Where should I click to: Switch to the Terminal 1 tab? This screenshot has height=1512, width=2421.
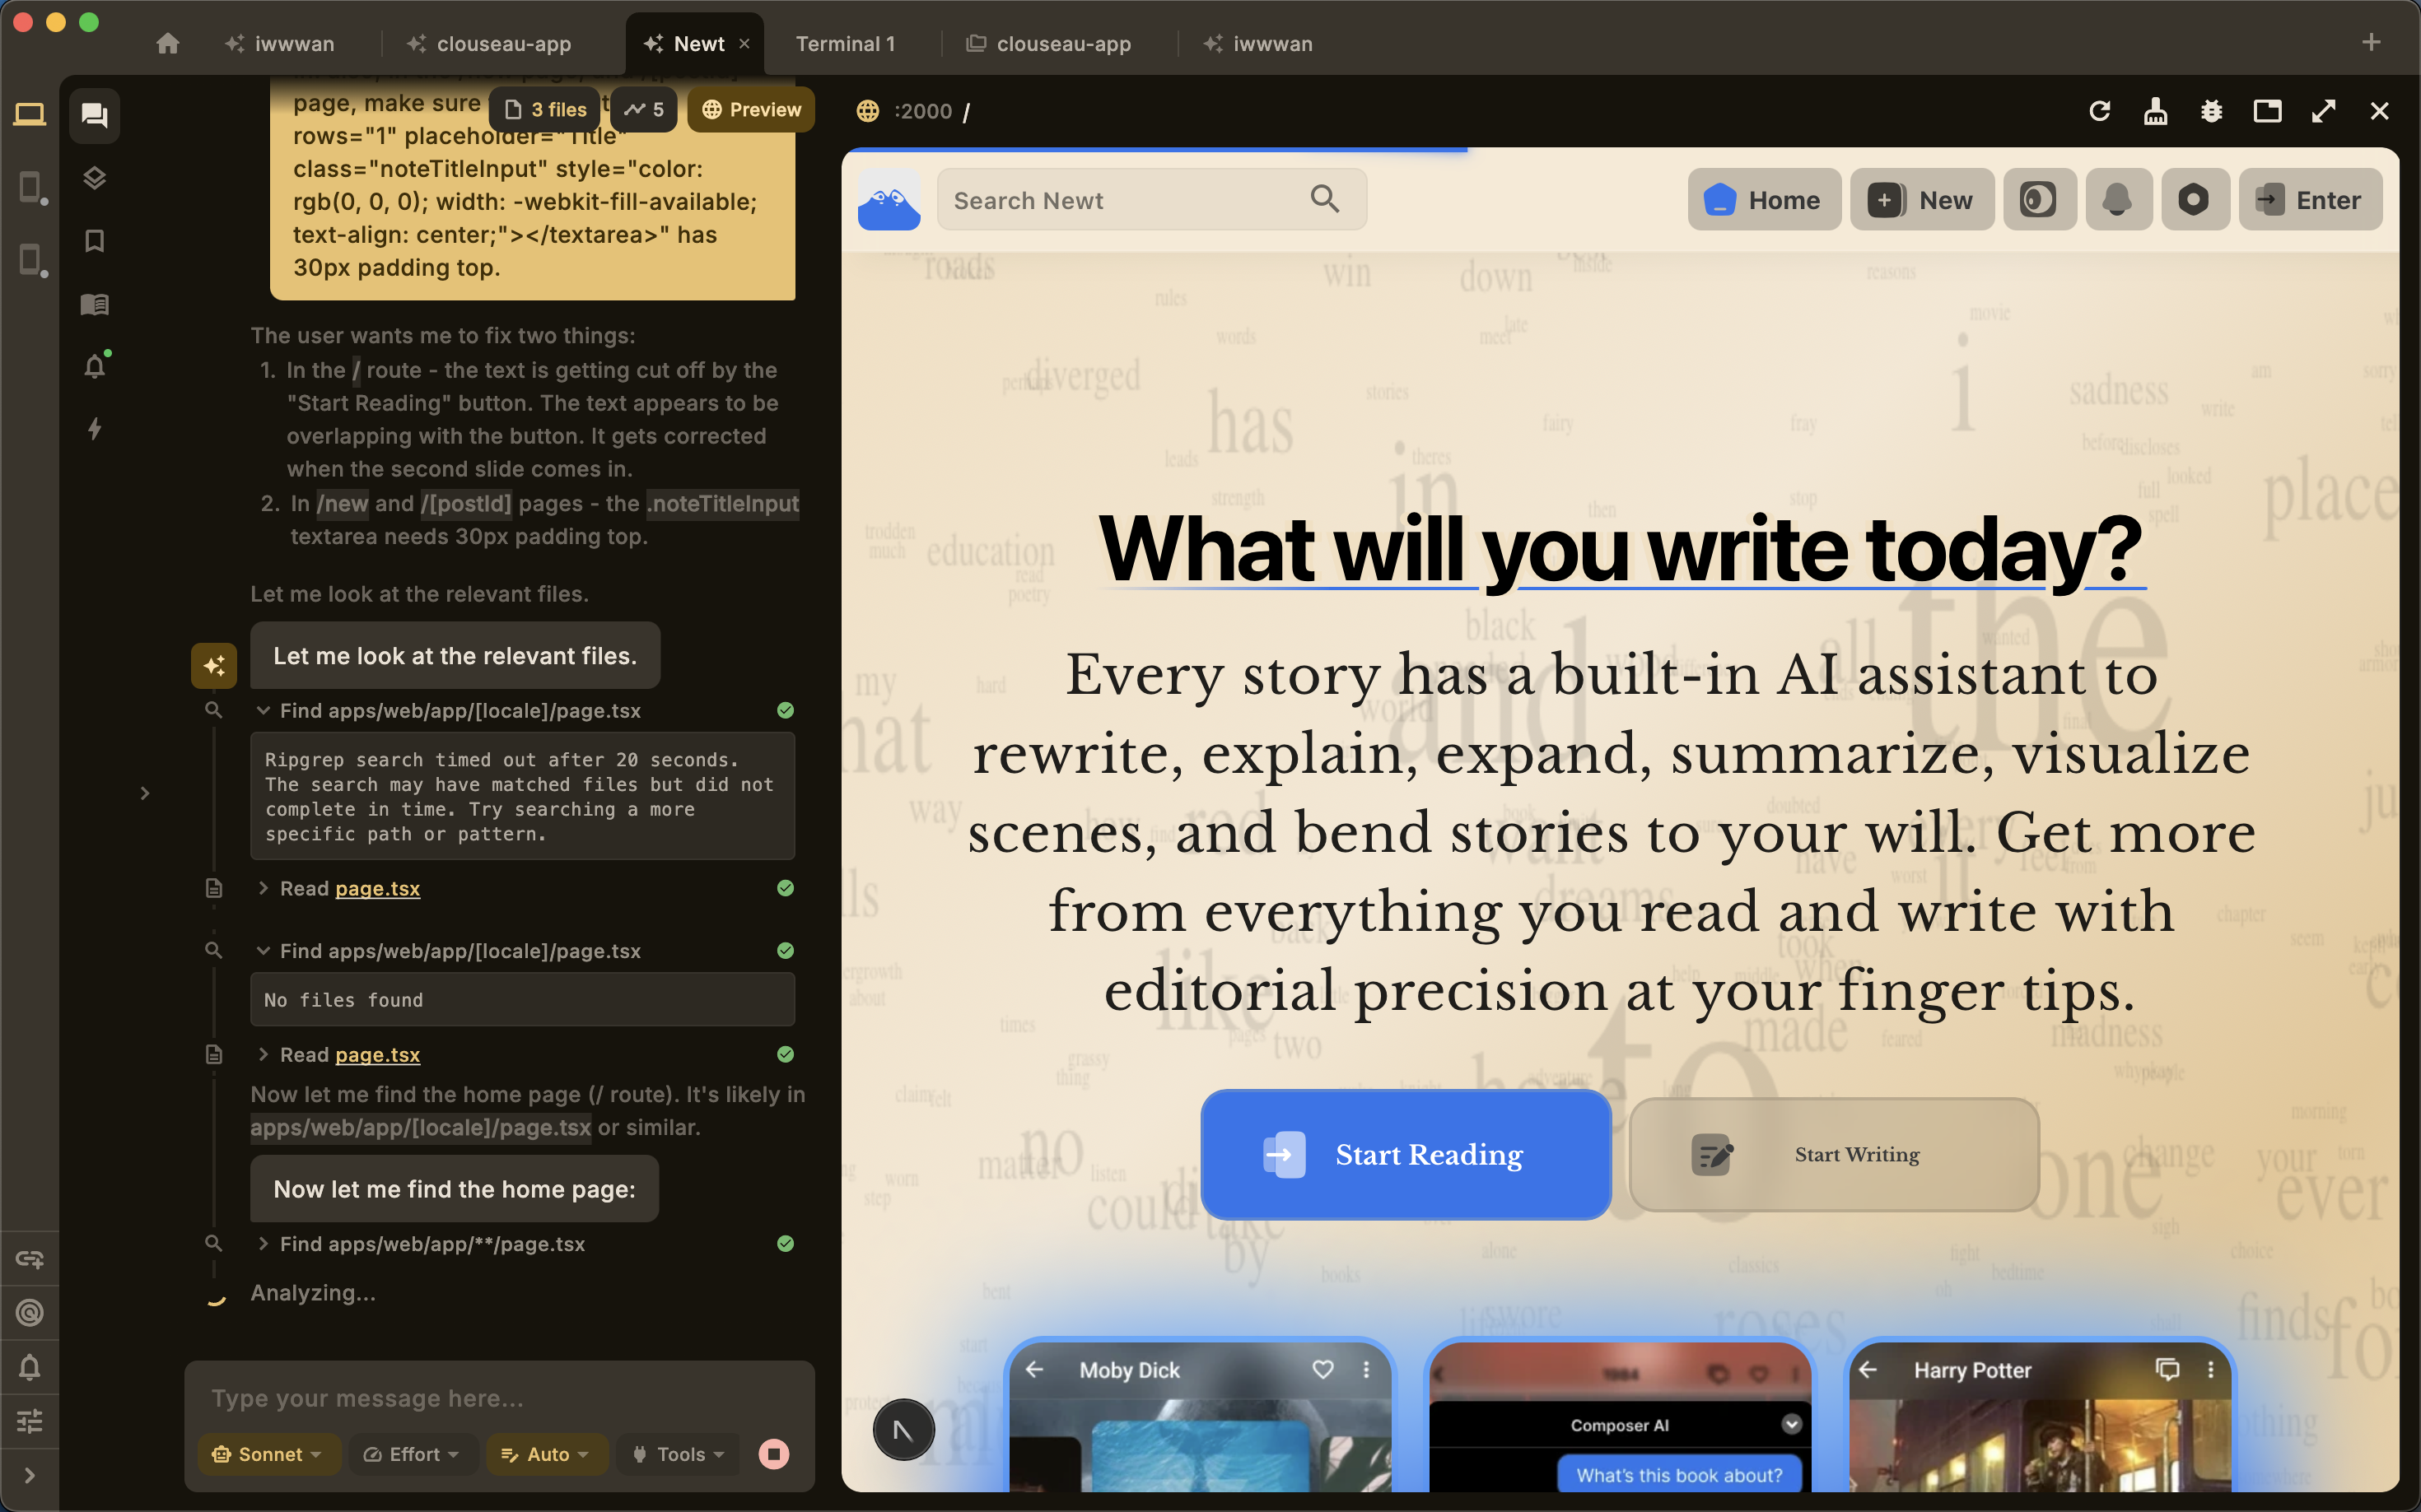(x=846, y=43)
